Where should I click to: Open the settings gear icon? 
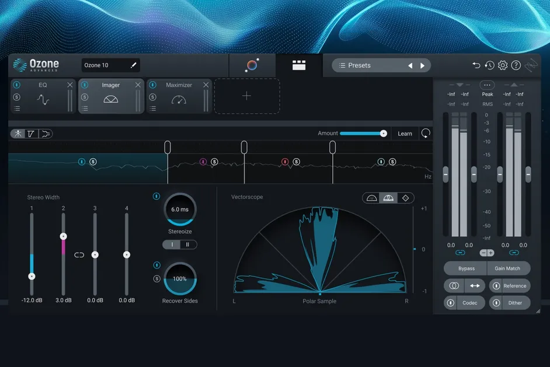point(503,65)
